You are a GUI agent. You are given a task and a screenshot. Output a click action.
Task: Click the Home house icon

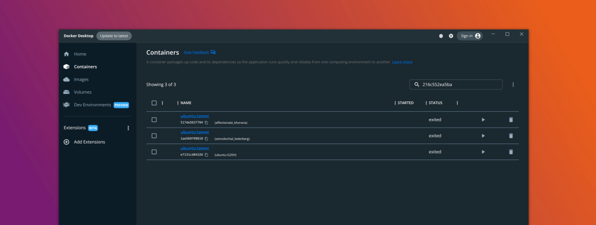pos(67,54)
